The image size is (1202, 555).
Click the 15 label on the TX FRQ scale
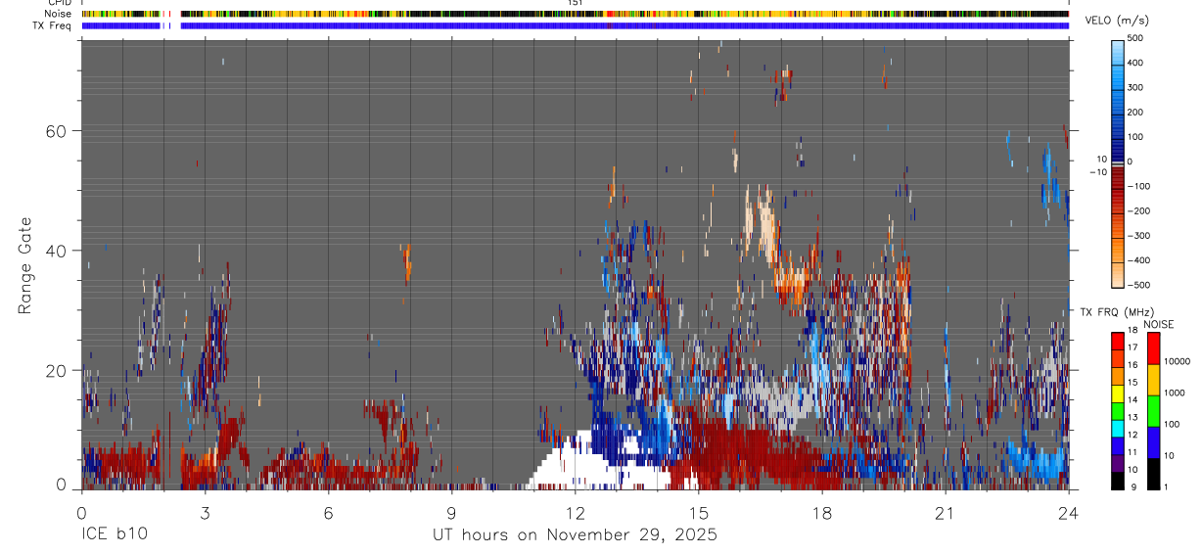click(x=1134, y=383)
